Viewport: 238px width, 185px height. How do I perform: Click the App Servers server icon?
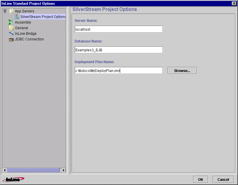coord(11,11)
